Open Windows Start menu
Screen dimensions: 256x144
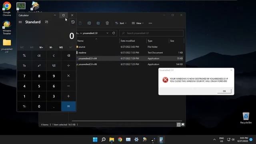pyautogui.click(x=95, y=140)
